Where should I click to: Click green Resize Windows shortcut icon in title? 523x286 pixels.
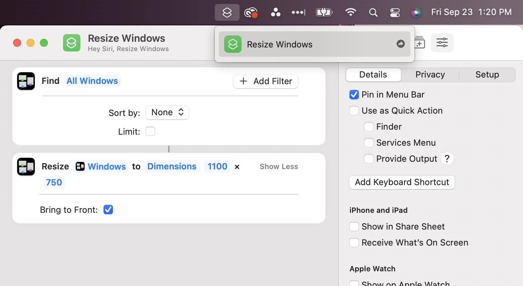coord(72,43)
